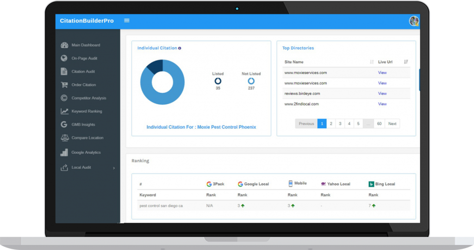
Task: Go to pagination page 1
Action: click(322, 123)
